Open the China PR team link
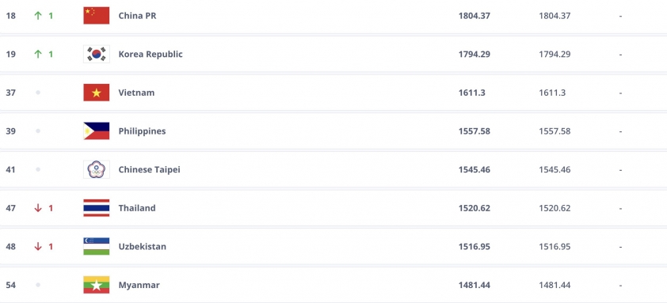Viewport: 667px width, 303px height. (x=137, y=16)
